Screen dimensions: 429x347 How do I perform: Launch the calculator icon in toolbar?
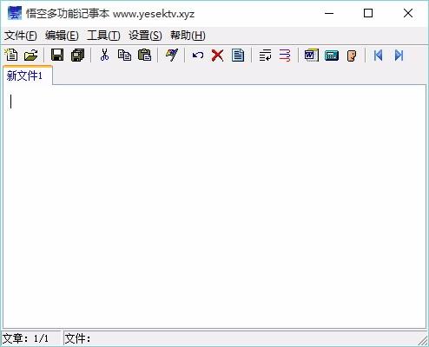pyautogui.click(x=332, y=56)
